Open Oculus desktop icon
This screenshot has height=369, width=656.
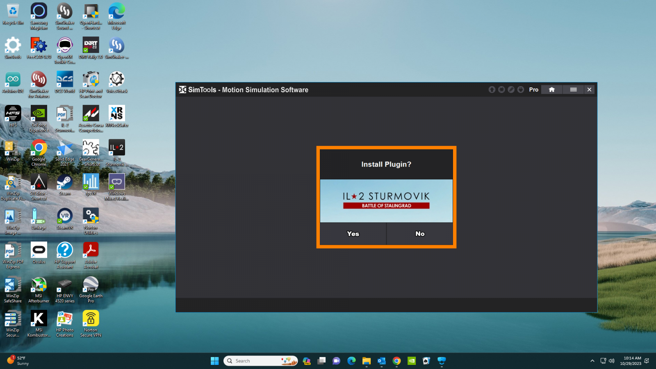click(x=39, y=253)
